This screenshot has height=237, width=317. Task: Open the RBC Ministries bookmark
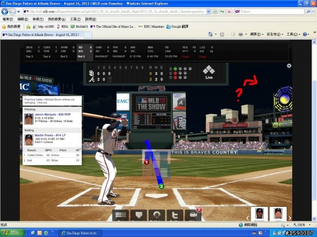pos(151,27)
